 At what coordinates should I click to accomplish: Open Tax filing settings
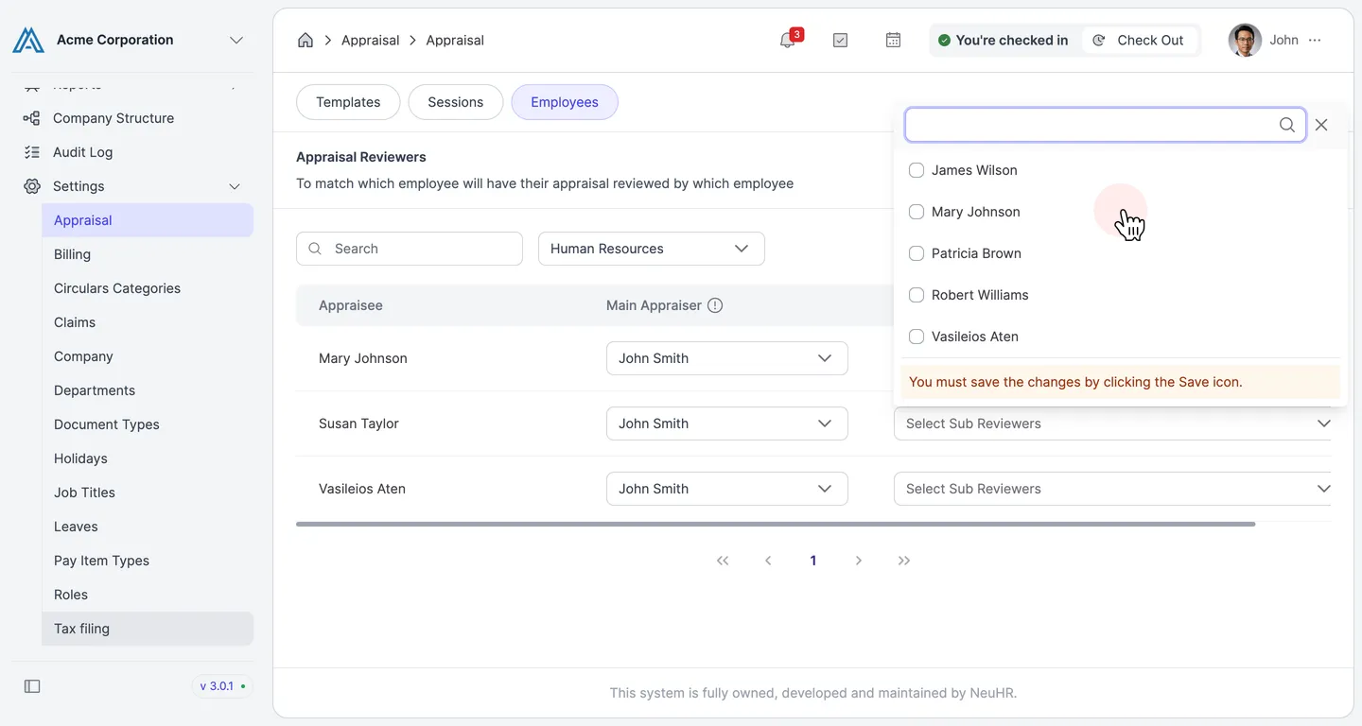pos(148,629)
